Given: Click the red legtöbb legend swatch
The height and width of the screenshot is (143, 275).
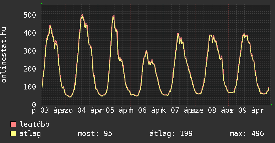Looking at the screenshot, I should 13,125.
